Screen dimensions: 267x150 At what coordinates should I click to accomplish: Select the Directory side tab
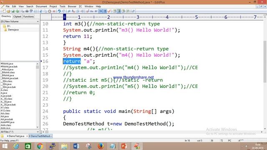6,16
